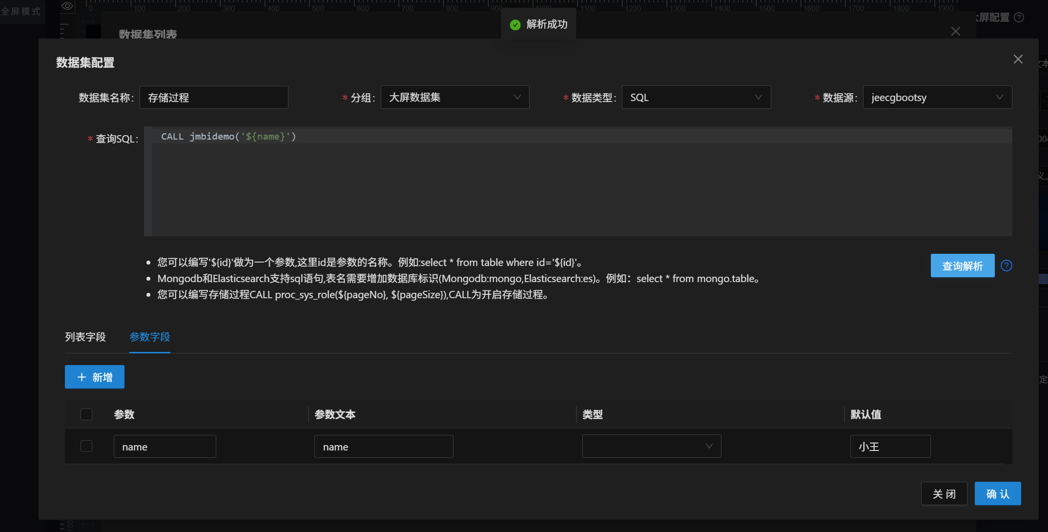
Task: Open the 类型 dropdown in name row
Action: coord(651,446)
